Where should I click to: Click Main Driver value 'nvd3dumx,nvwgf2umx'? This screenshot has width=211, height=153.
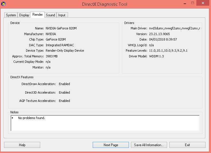[175, 28]
